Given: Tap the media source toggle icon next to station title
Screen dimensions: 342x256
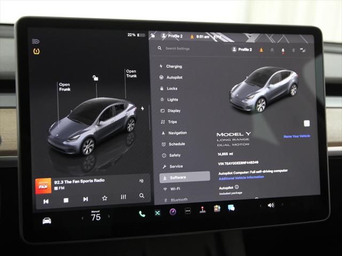Looking at the screenshot, I should click(141, 181).
